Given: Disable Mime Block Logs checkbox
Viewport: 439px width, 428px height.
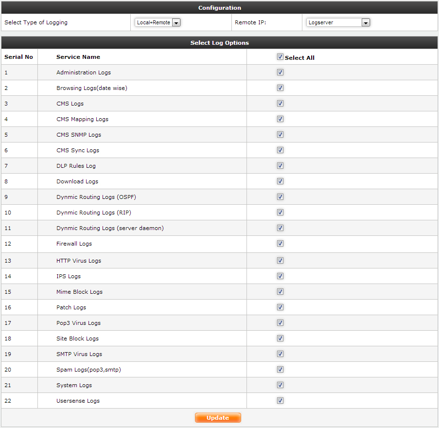Looking at the screenshot, I should pos(280,292).
